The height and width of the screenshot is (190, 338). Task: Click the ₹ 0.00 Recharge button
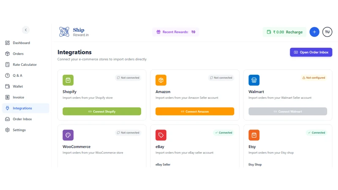(284, 32)
